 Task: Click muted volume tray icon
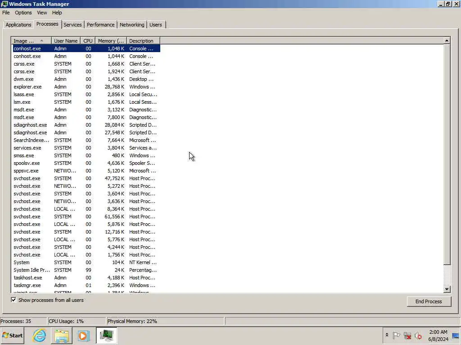pyautogui.click(x=418, y=335)
